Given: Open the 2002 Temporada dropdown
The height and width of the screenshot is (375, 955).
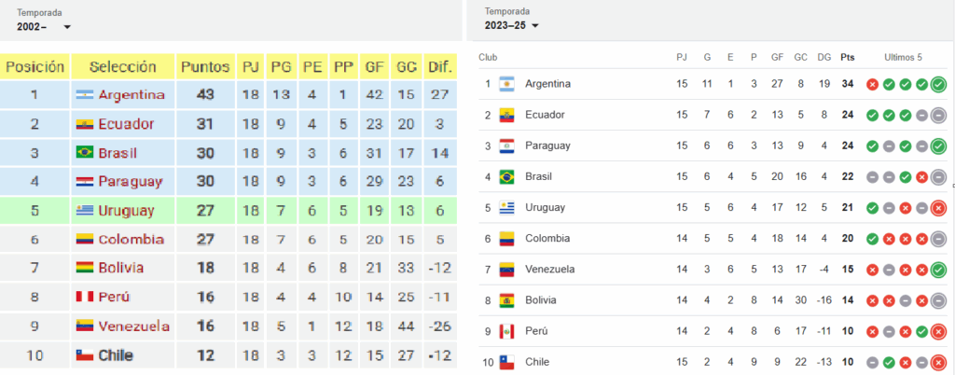Looking at the screenshot, I should pos(44,27).
